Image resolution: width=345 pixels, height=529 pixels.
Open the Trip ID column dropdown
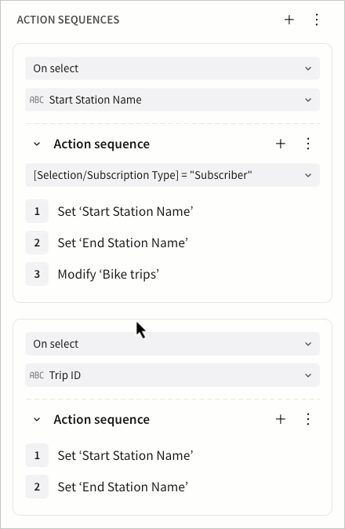(x=172, y=375)
